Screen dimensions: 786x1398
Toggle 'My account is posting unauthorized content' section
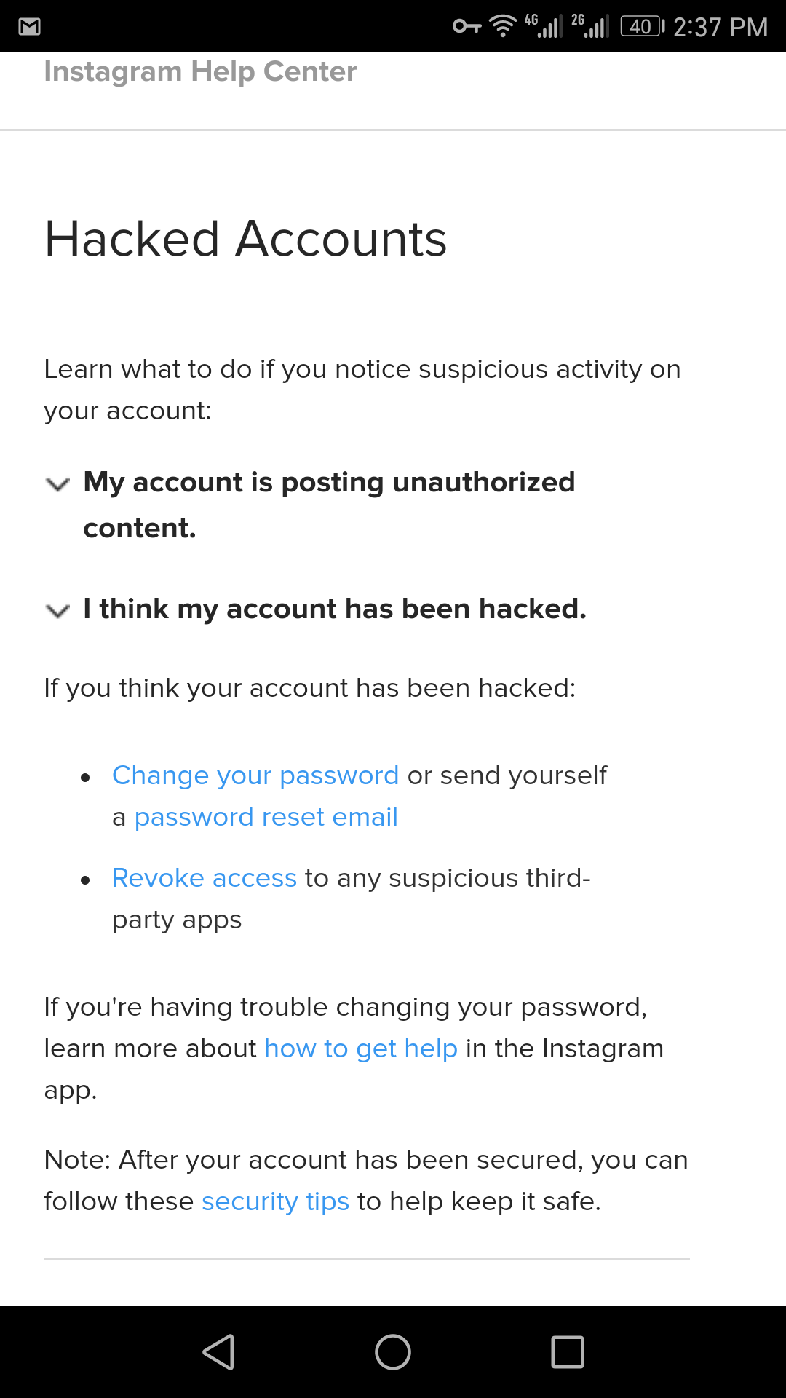click(329, 505)
